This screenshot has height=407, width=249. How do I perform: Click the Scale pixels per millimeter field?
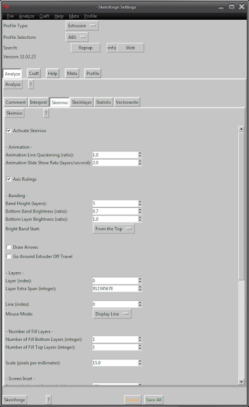tap(115, 363)
